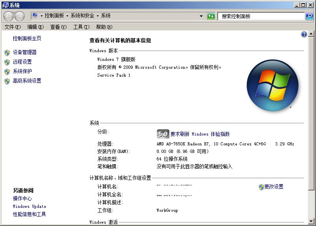Open the 查看(V) menu
316x226 pixels.
point(58,27)
